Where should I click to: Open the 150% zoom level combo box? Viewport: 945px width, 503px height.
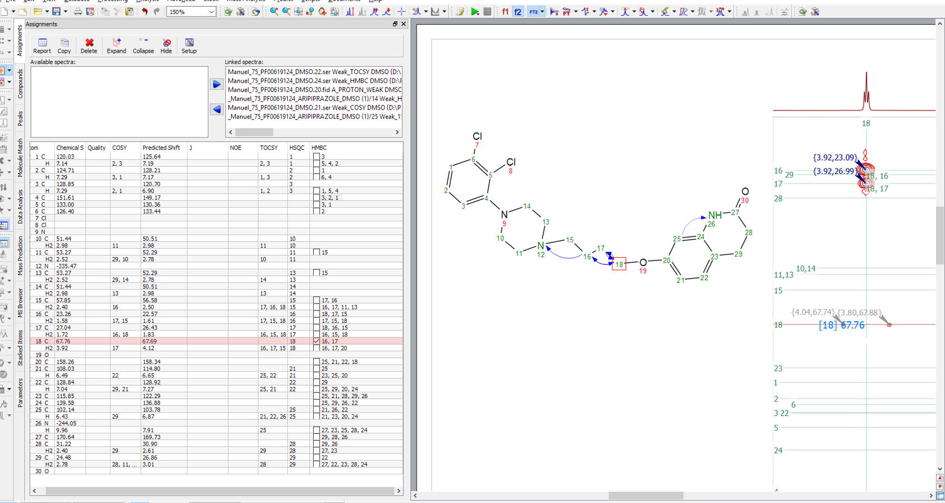pyautogui.click(x=191, y=12)
